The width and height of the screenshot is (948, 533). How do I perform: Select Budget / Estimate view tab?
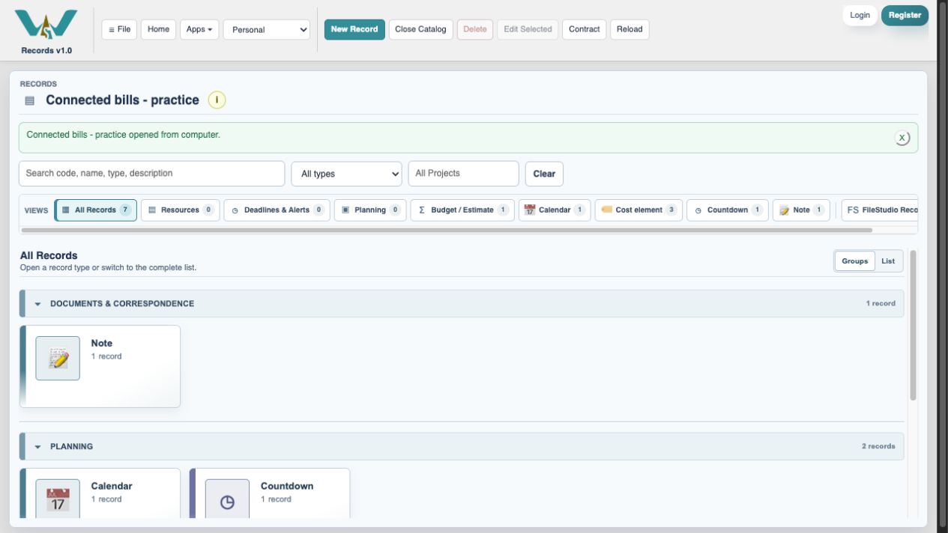point(462,210)
